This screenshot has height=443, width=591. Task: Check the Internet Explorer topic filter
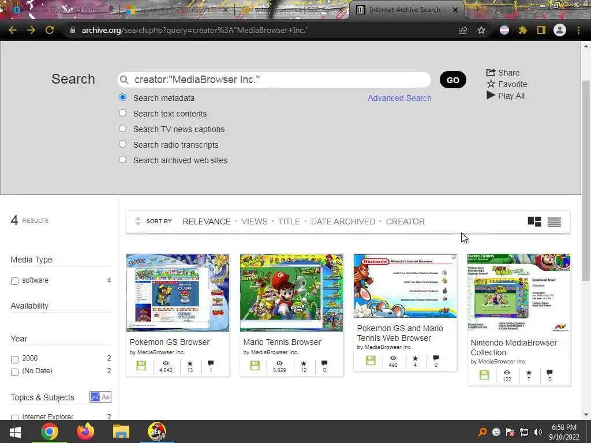coord(14,417)
